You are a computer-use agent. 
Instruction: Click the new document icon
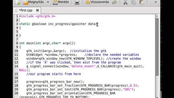tap(18, 2)
